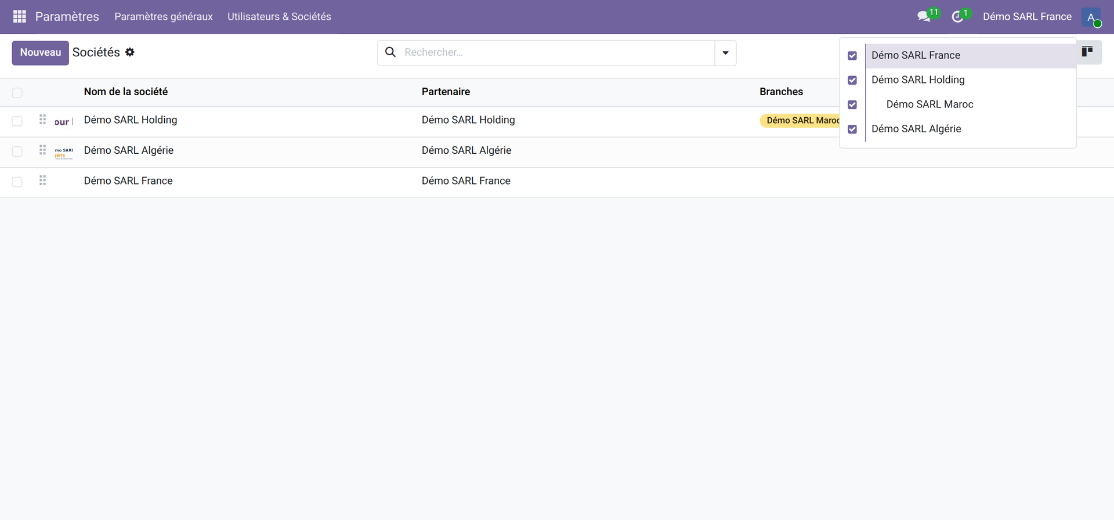Open the Sociétés gear actions menu
This screenshot has width=1114, height=520.
[130, 52]
